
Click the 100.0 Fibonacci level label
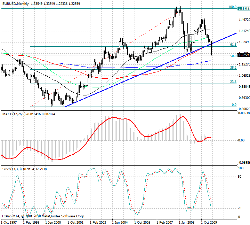point(232,7)
